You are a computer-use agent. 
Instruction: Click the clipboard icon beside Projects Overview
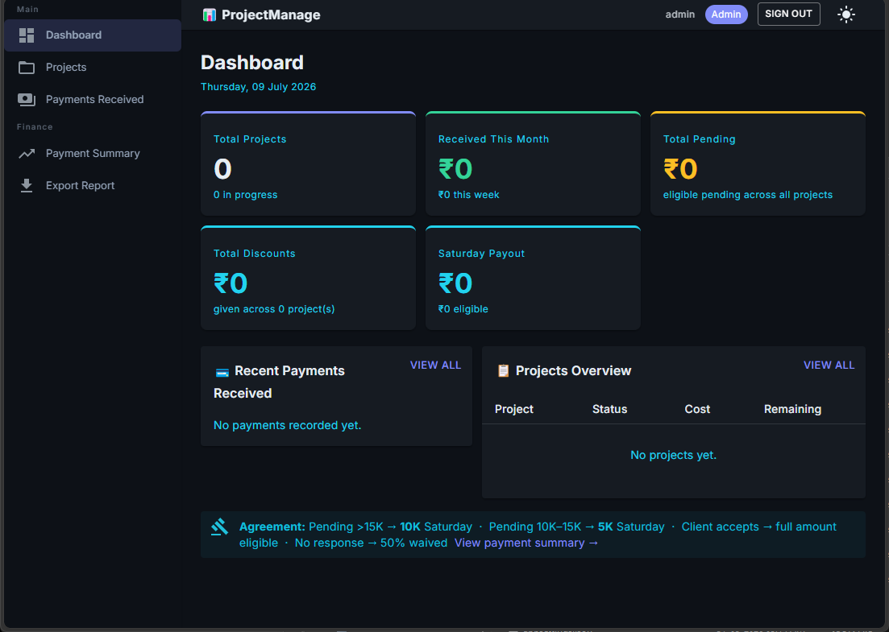[503, 371]
